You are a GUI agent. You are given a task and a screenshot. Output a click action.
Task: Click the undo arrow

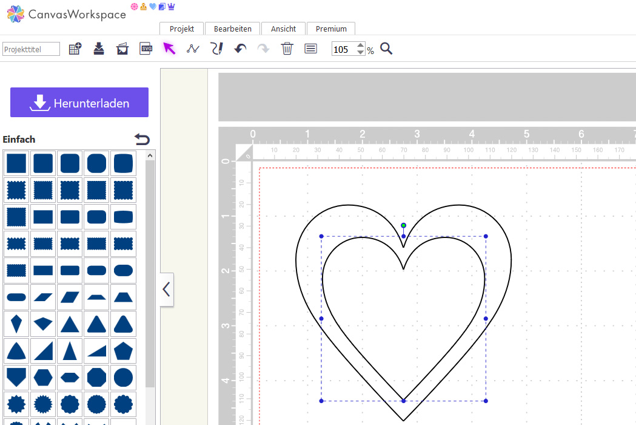(240, 49)
